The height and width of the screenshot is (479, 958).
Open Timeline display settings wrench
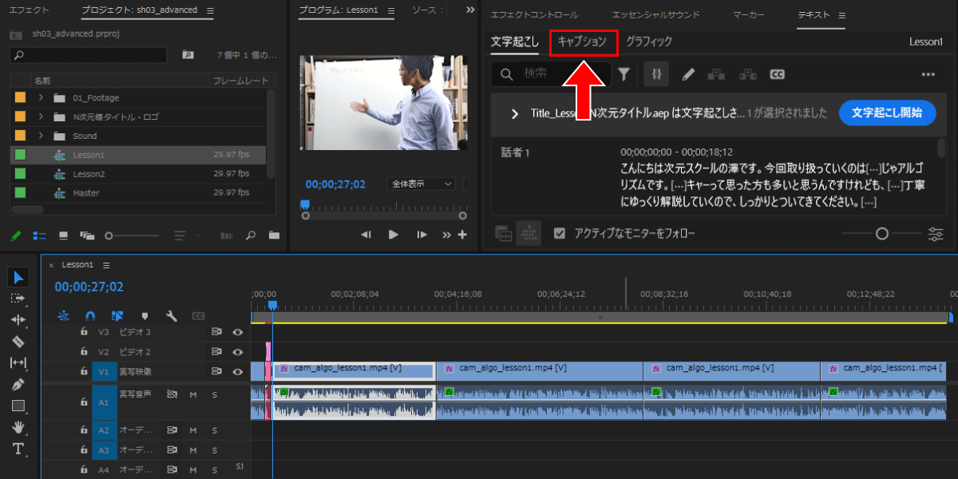[171, 315]
